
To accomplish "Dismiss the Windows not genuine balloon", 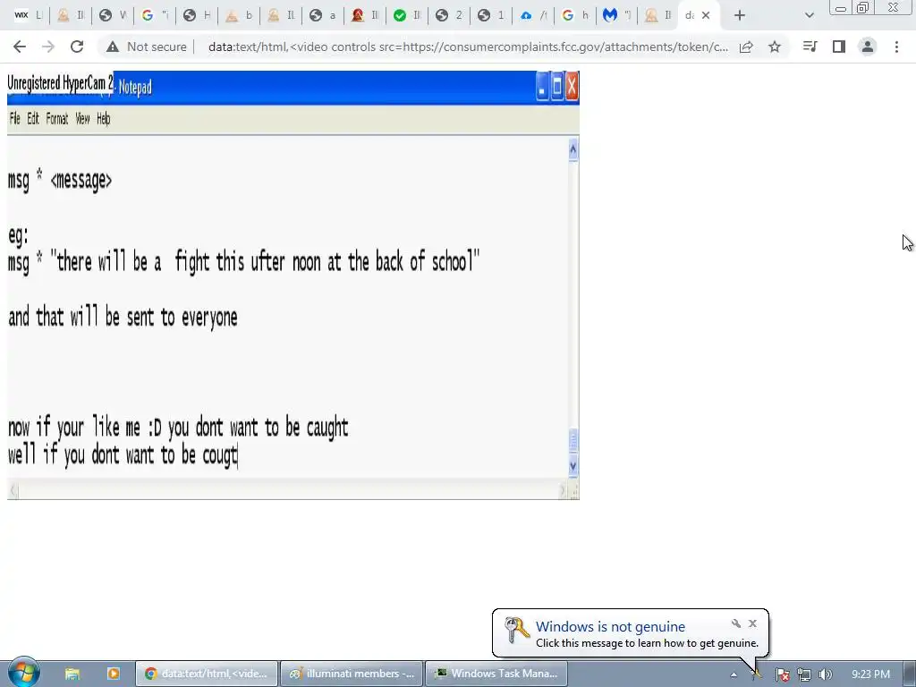I will tap(752, 623).
